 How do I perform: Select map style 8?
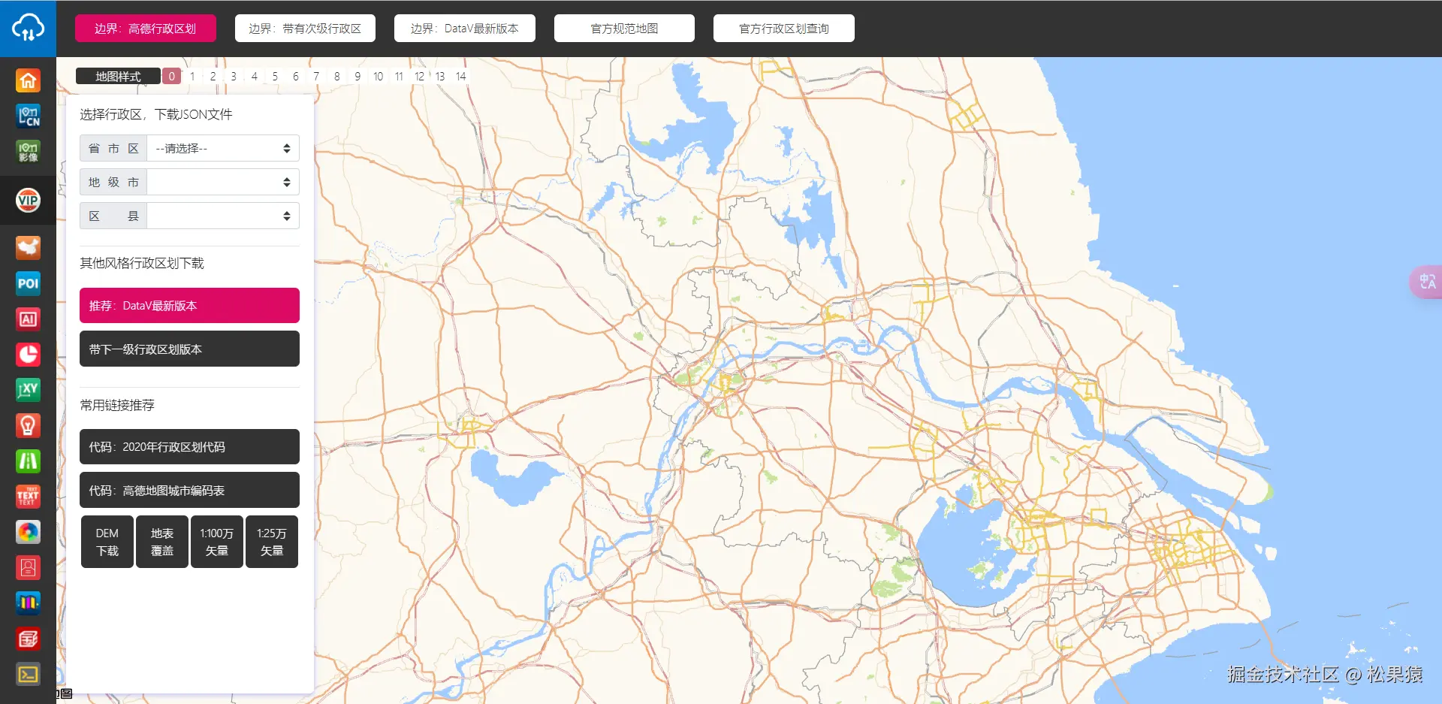(336, 76)
